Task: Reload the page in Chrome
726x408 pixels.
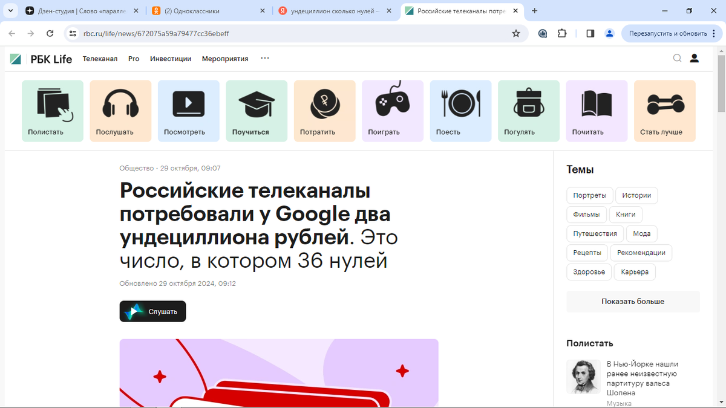Action: 51,33
